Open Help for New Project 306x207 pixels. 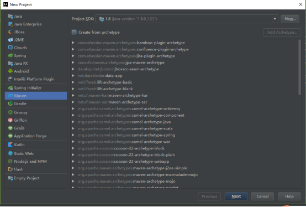[289, 196]
